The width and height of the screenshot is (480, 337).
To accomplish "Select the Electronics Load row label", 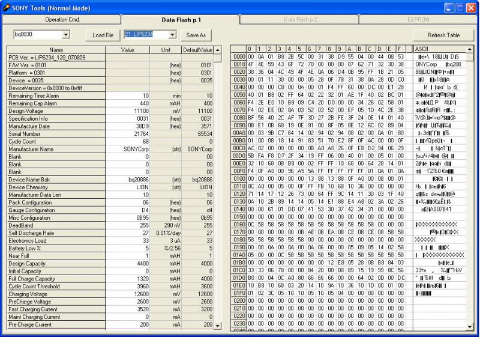I will click(x=56, y=241).
